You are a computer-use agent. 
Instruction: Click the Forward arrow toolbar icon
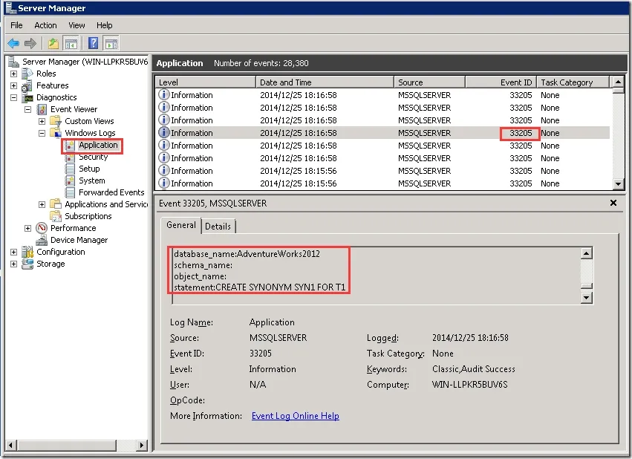click(x=30, y=43)
